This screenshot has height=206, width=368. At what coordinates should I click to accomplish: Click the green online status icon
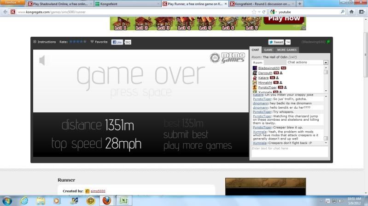(328, 42)
